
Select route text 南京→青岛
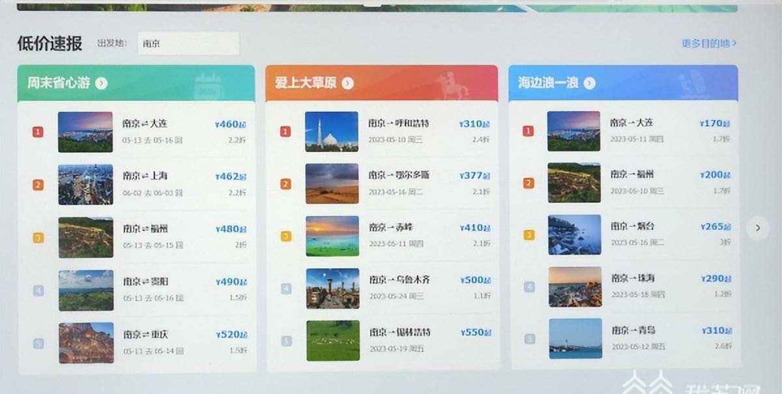(x=633, y=330)
